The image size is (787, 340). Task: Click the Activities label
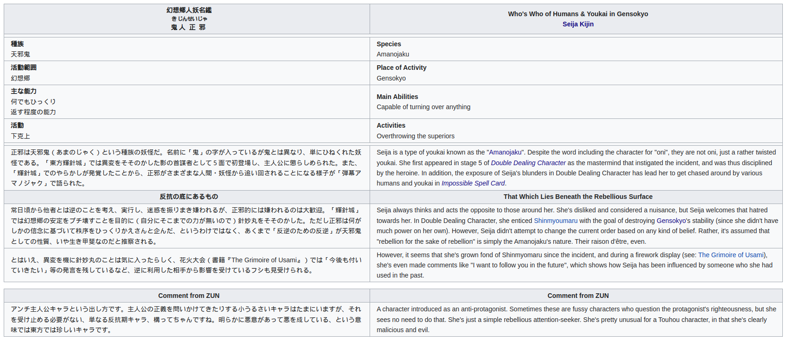click(391, 125)
